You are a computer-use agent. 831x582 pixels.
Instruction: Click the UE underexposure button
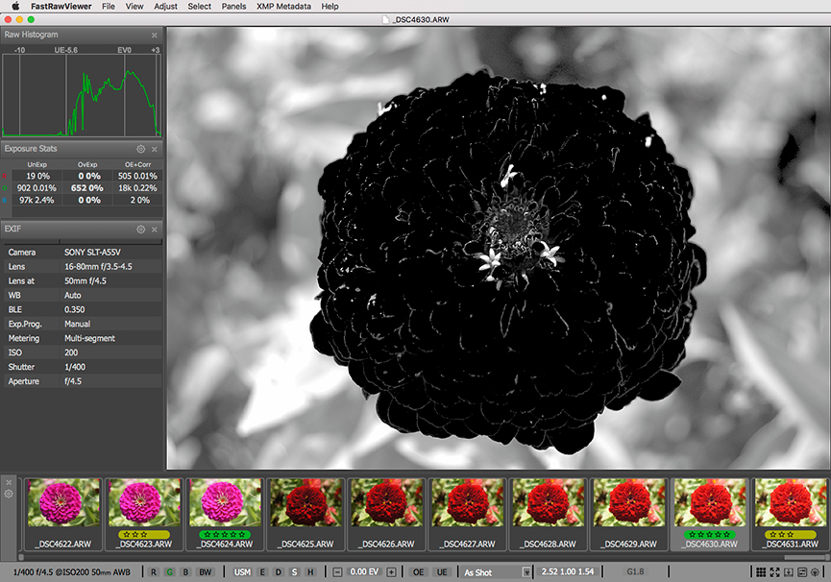(442, 572)
